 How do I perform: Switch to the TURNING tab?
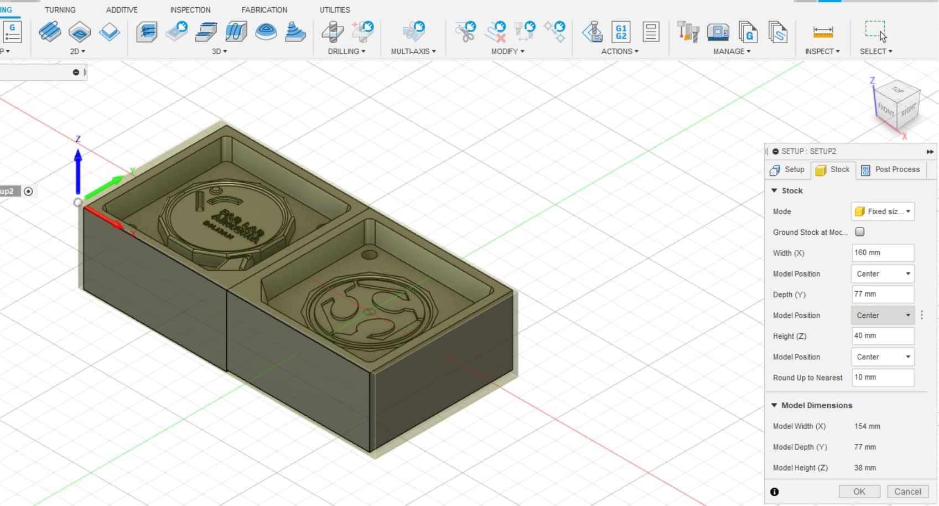(60, 10)
